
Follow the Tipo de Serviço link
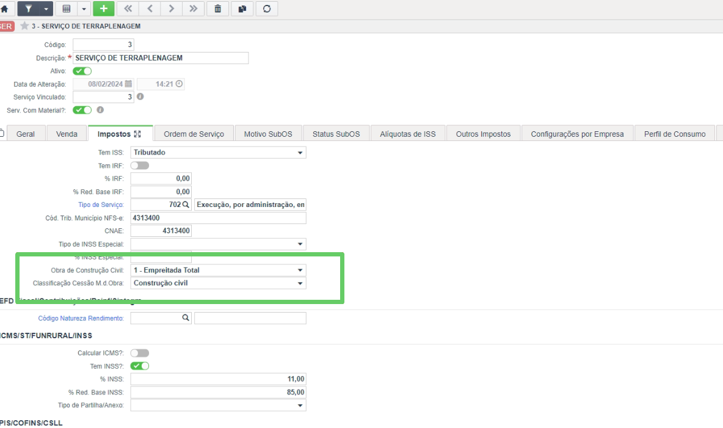101,205
